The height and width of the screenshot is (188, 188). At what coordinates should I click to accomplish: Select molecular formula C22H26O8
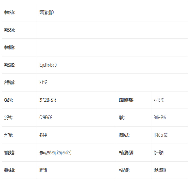click(46, 118)
